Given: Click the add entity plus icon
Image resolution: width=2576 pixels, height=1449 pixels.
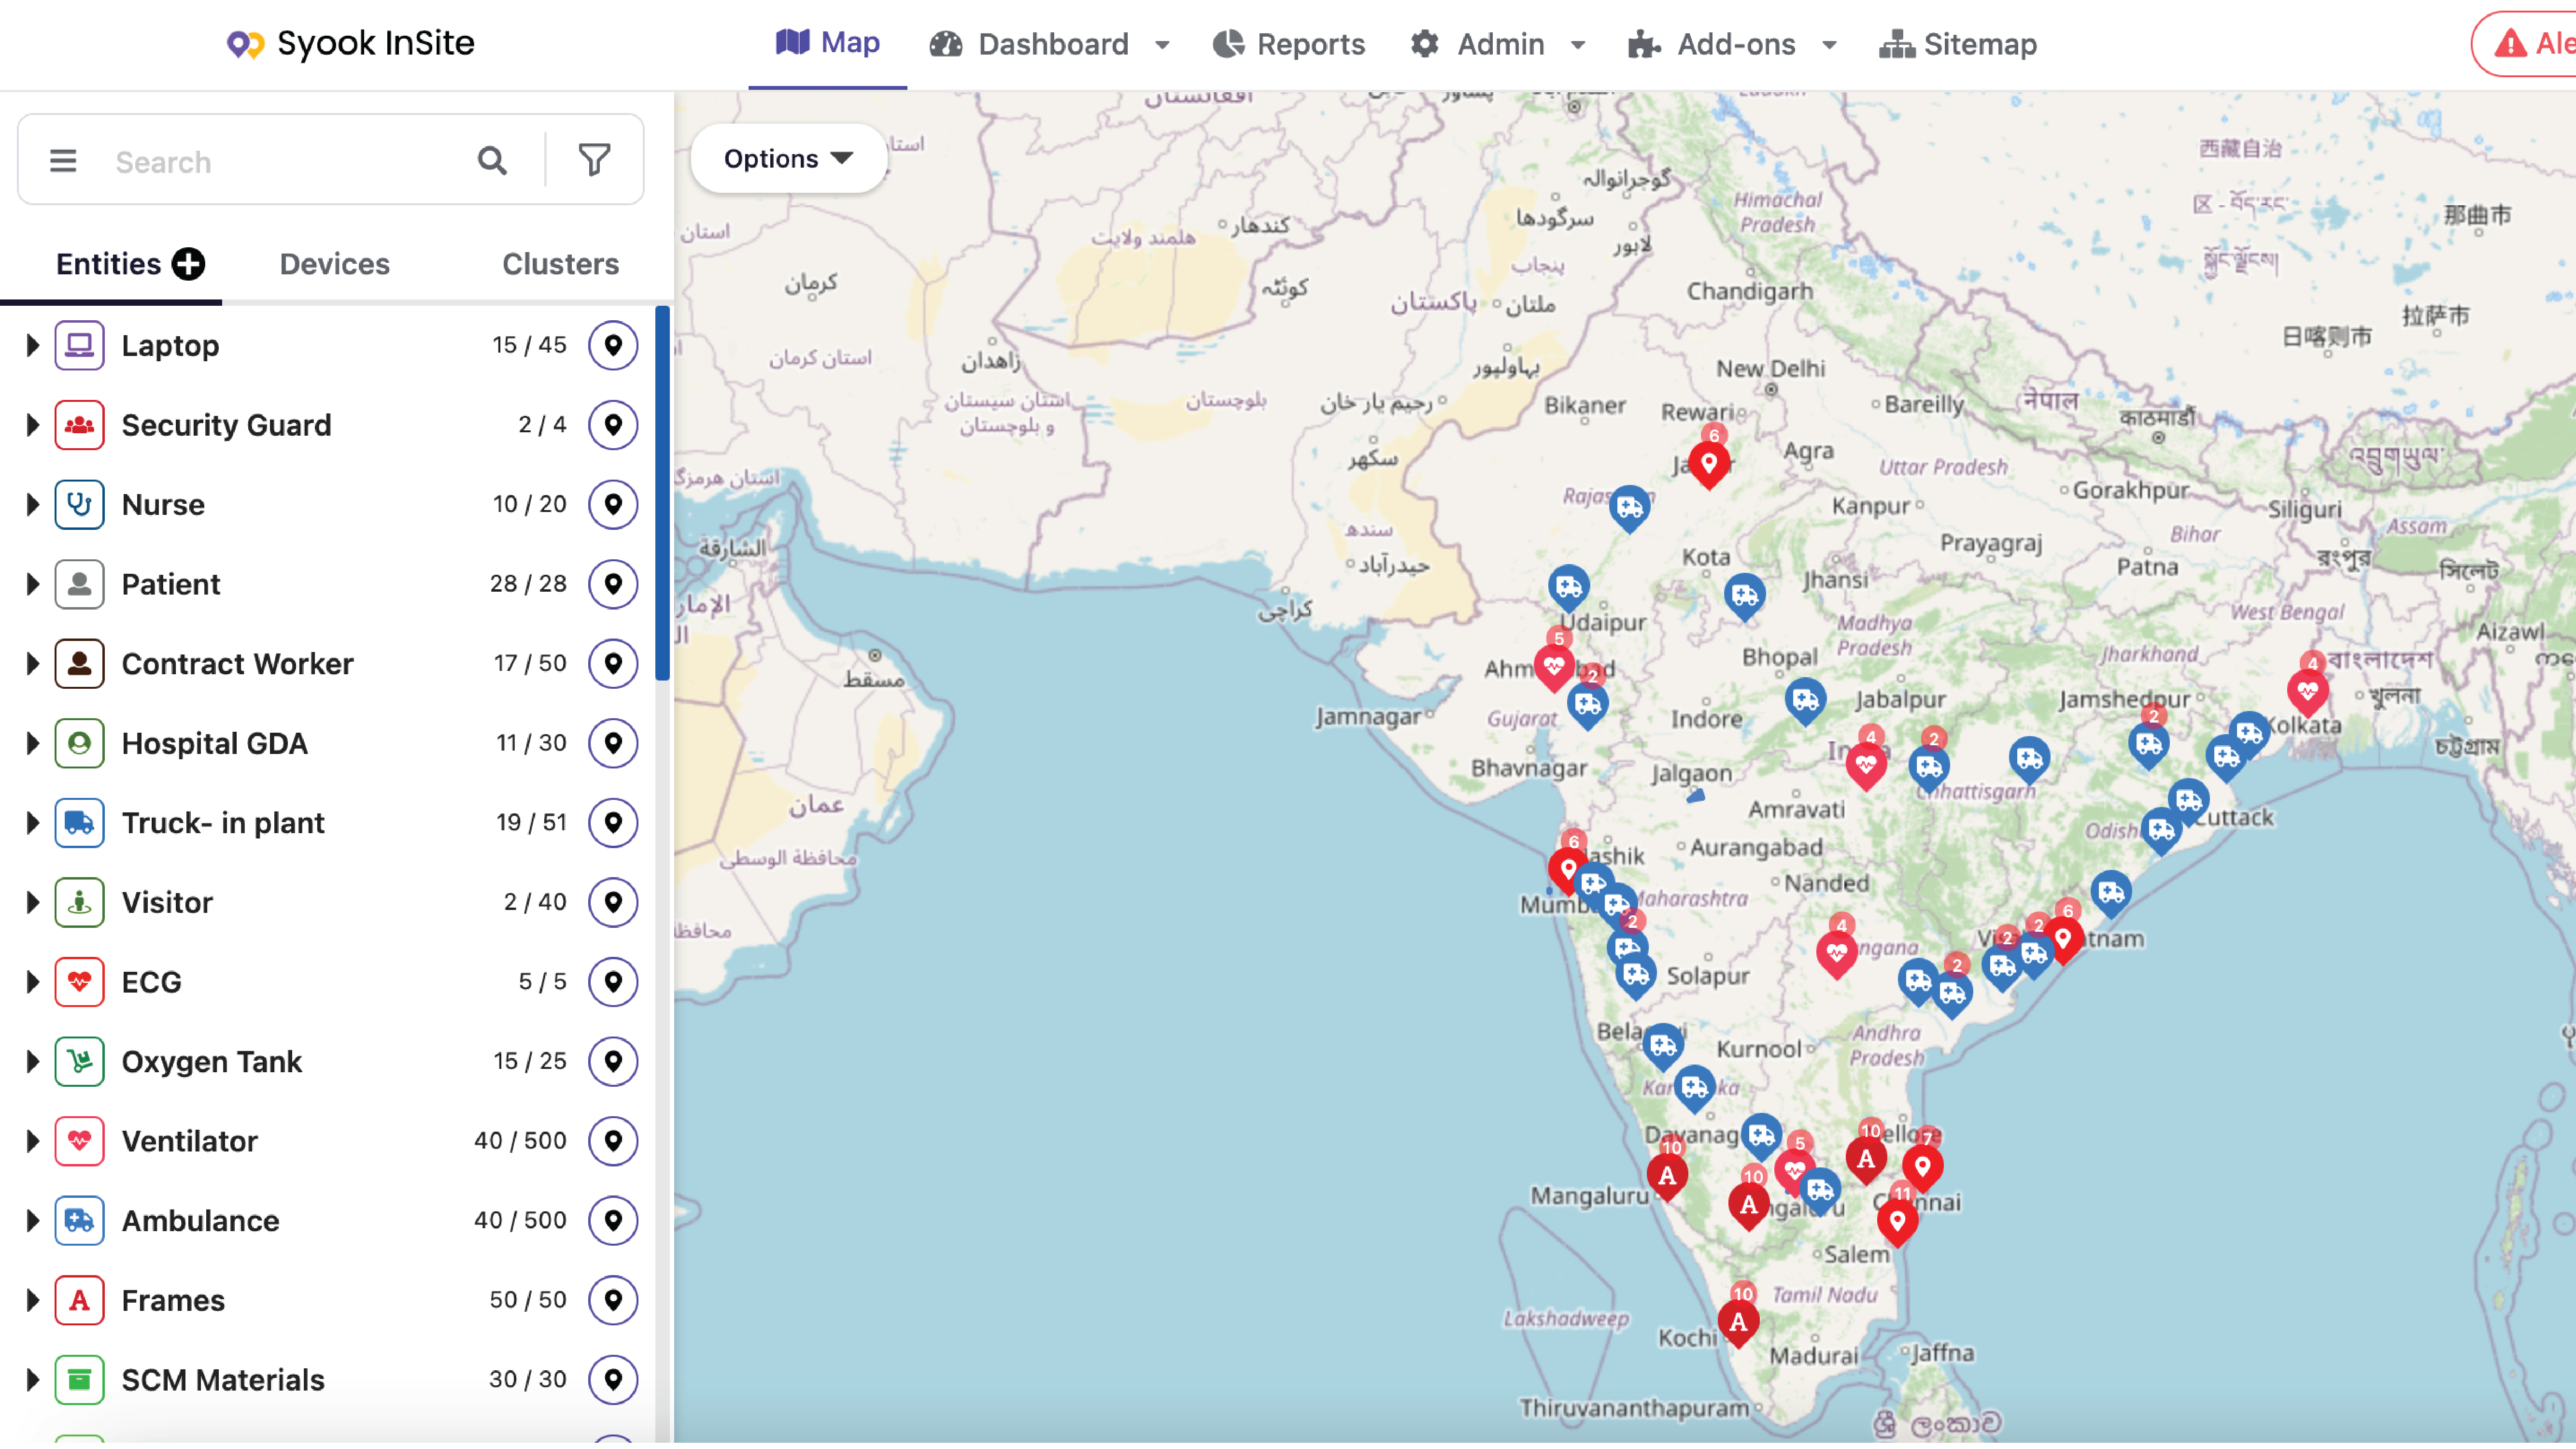Looking at the screenshot, I should pyautogui.click(x=188, y=264).
